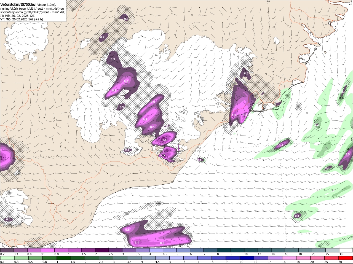Click the 0.9 value beside 1.1 in southern band
Viewport: 353px width, 264px height.
tap(162, 243)
